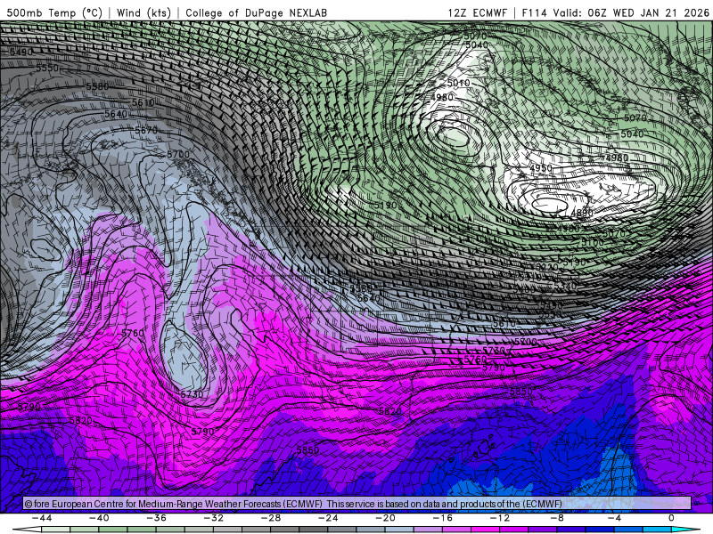The width and height of the screenshot is (713, 534).
Task: Click the "12Z ECMWF" model run label
Action: [x=477, y=12]
